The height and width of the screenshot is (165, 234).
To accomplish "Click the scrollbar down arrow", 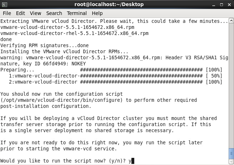I will 231,161.
